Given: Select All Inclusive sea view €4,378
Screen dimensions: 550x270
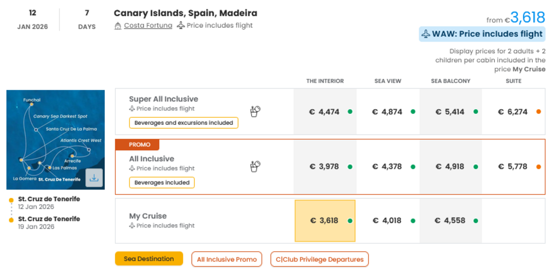Looking at the screenshot, I should 387,167.
